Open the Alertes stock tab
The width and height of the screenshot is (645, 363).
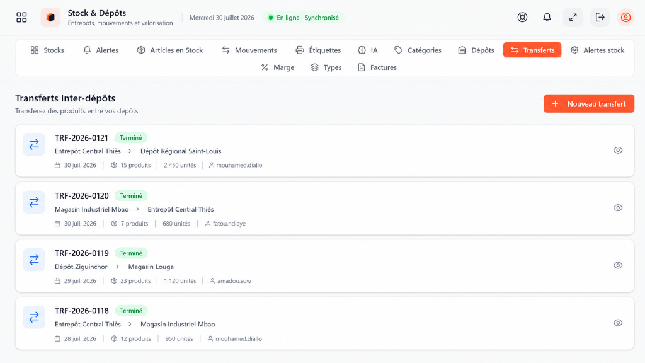pos(597,50)
